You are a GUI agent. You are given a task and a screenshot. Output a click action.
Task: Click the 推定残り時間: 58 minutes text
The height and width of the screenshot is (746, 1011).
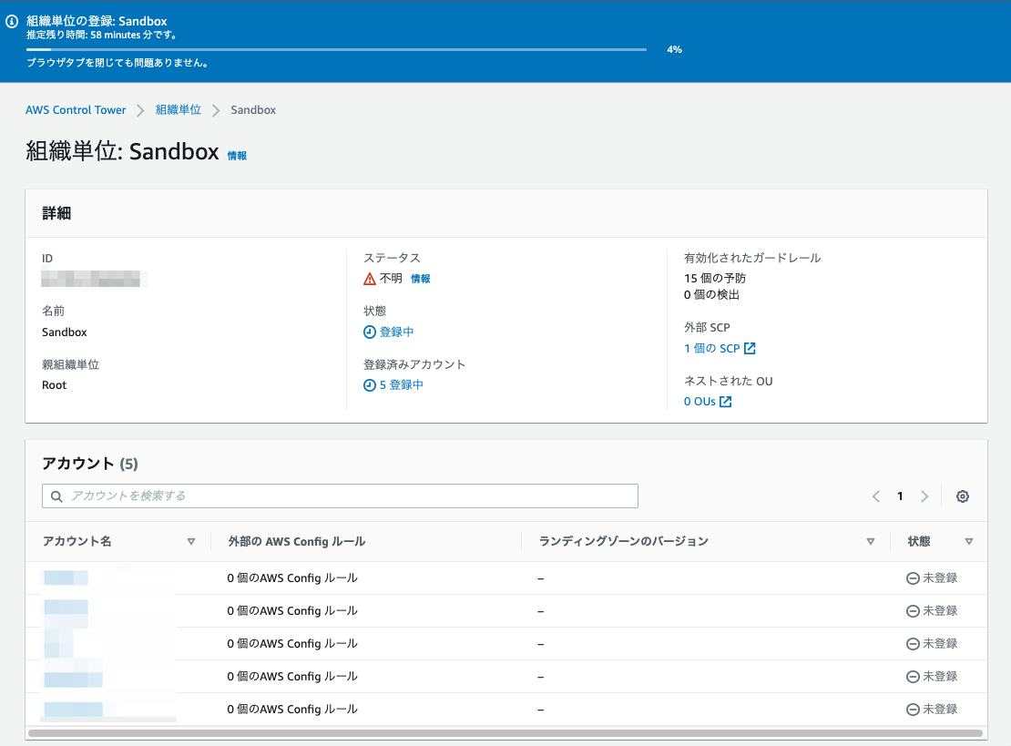click(x=102, y=35)
